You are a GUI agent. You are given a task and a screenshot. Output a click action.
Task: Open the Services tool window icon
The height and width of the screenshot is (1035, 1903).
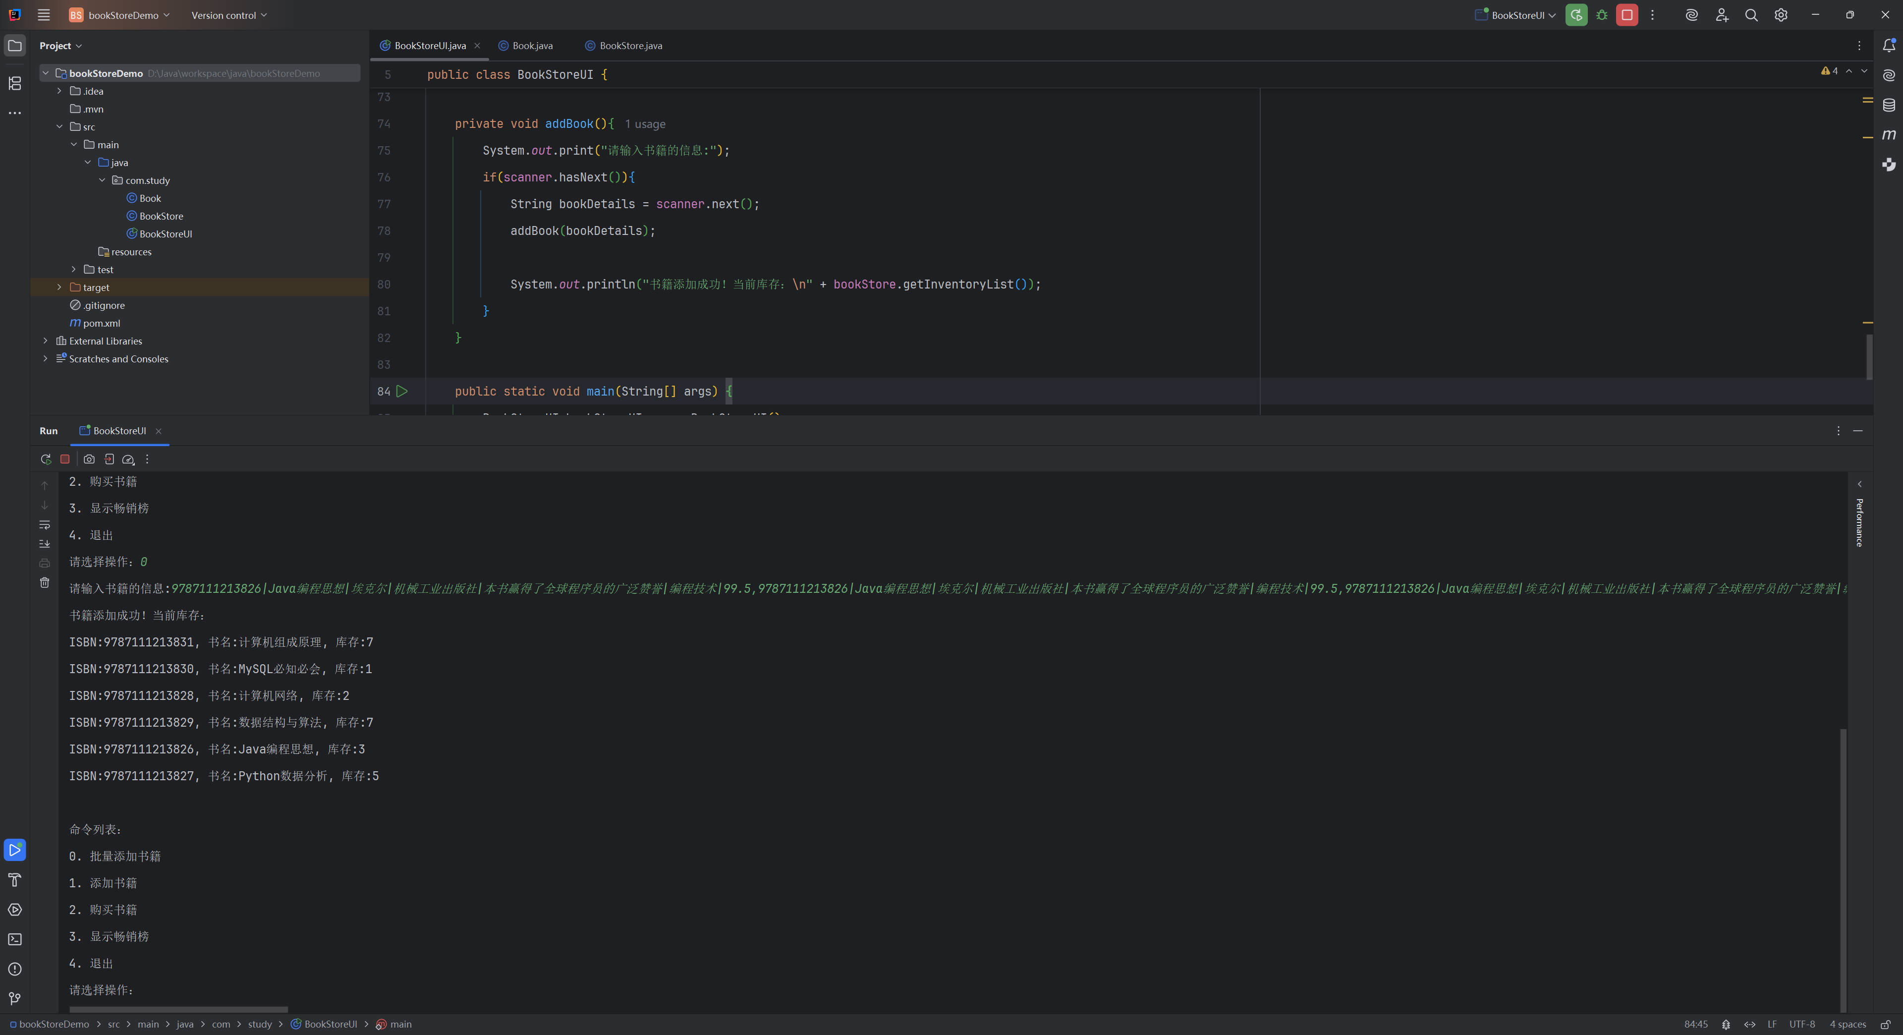[15, 910]
